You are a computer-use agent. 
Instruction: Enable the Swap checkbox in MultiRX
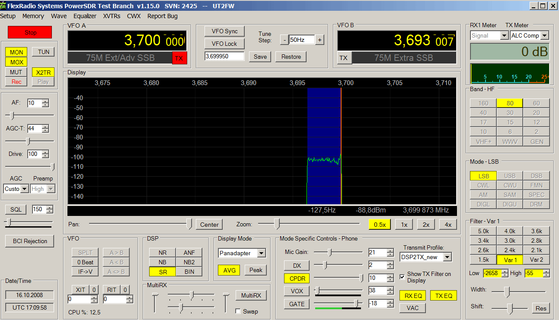point(238,311)
